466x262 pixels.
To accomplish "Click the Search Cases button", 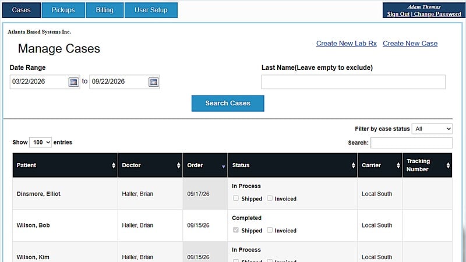I will pos(228,104).
